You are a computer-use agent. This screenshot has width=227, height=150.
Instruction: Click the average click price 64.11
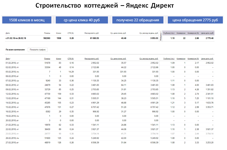[123, 85]
